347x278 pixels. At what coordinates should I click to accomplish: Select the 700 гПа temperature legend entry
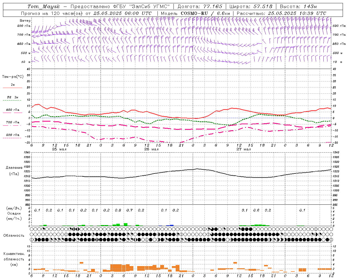(x=13, y=122)
